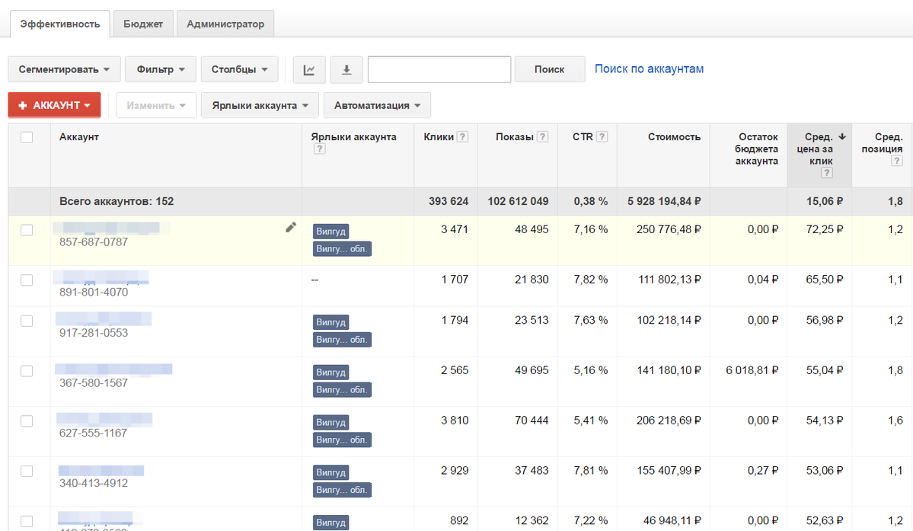Viewport: 913px width, 531px height.
Task: Open help for Сред. позиция column
Action: pos(896,162)
